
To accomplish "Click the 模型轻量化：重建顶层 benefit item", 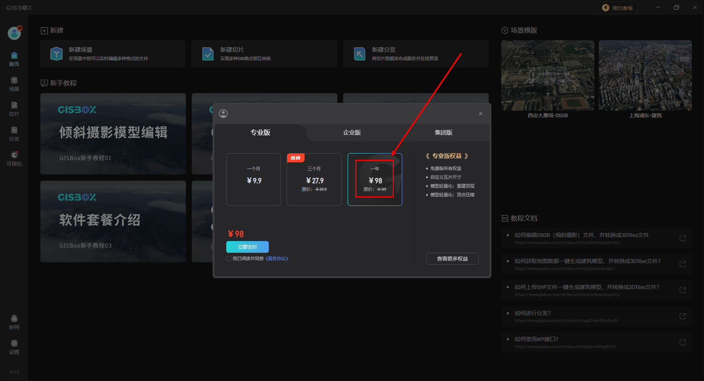I will pyautogui.click(x=452, y=186).
